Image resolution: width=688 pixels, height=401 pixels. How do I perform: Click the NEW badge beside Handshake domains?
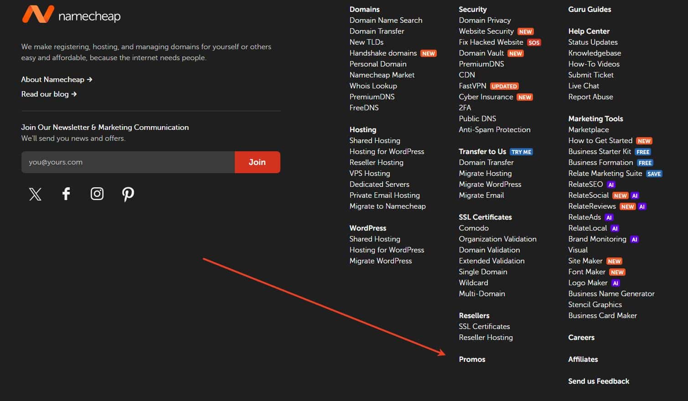click(x=428, y=53)
